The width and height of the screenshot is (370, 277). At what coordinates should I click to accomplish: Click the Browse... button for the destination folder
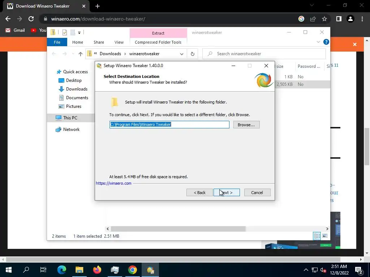tap(246, 124)
